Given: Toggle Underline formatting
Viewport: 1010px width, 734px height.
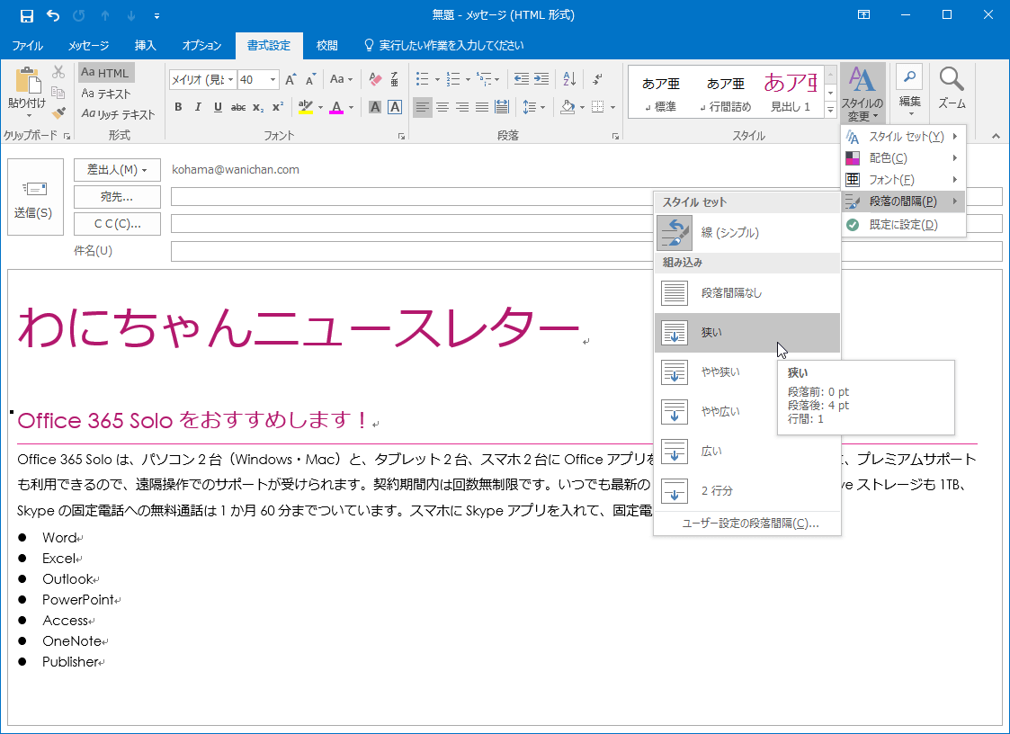Looking at the screenshot, I should [x=218, y=107].
